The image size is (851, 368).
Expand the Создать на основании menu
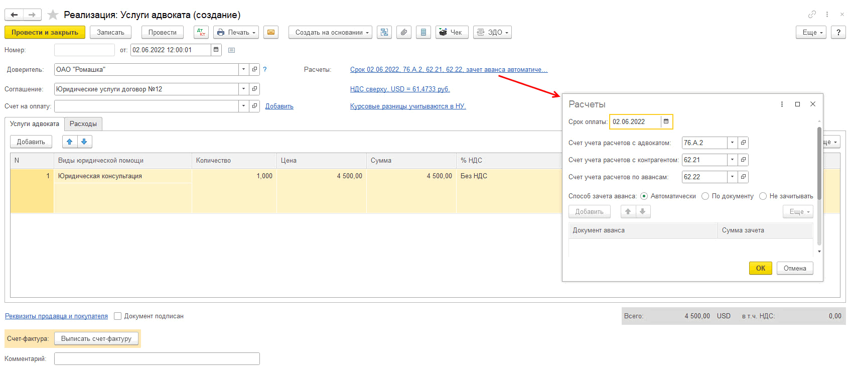330,33
